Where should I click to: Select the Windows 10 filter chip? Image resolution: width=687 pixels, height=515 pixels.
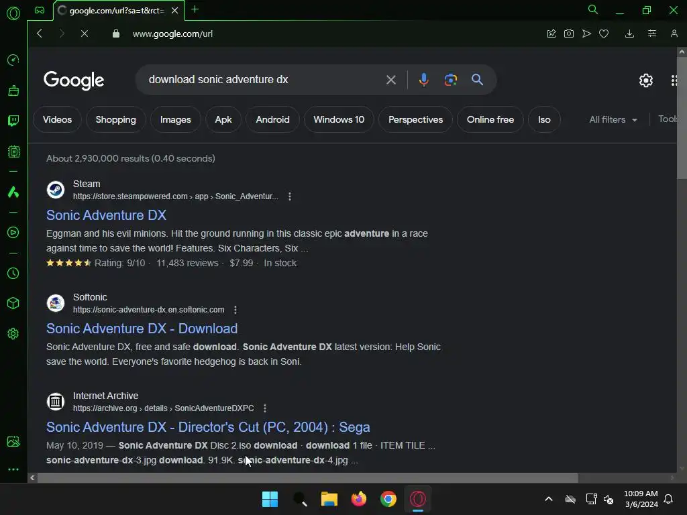tap(339, 119)
